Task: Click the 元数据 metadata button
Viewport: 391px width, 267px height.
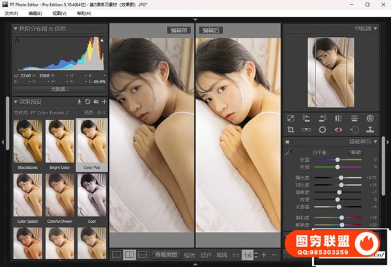Action: (x=60, y=89)
